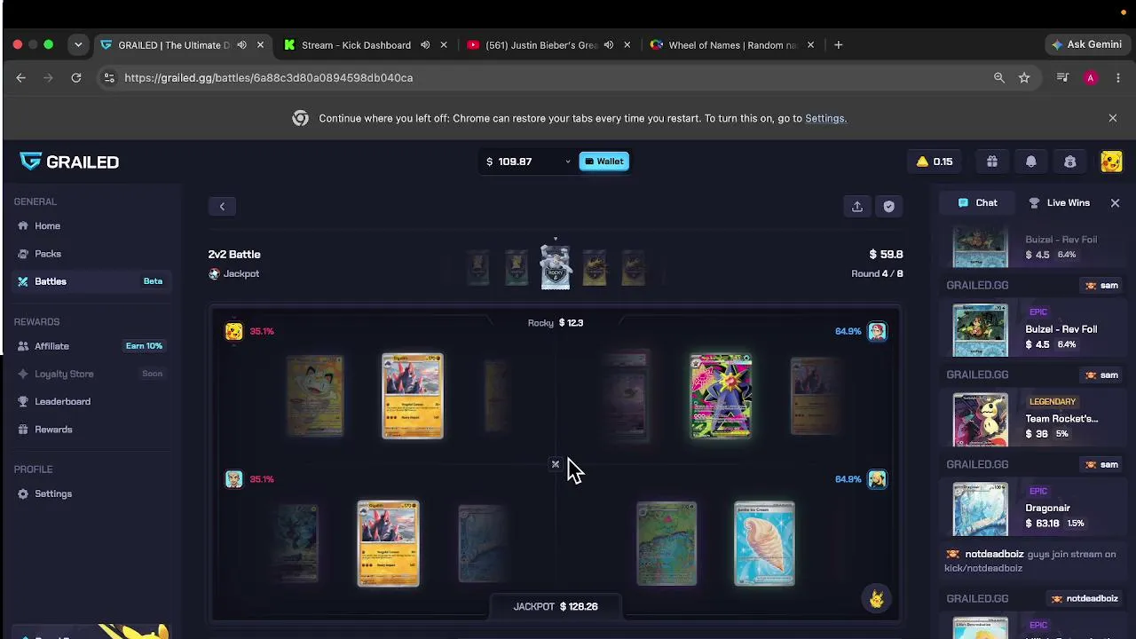Mute the Justin Bieber YouTube tab audio

609,45
